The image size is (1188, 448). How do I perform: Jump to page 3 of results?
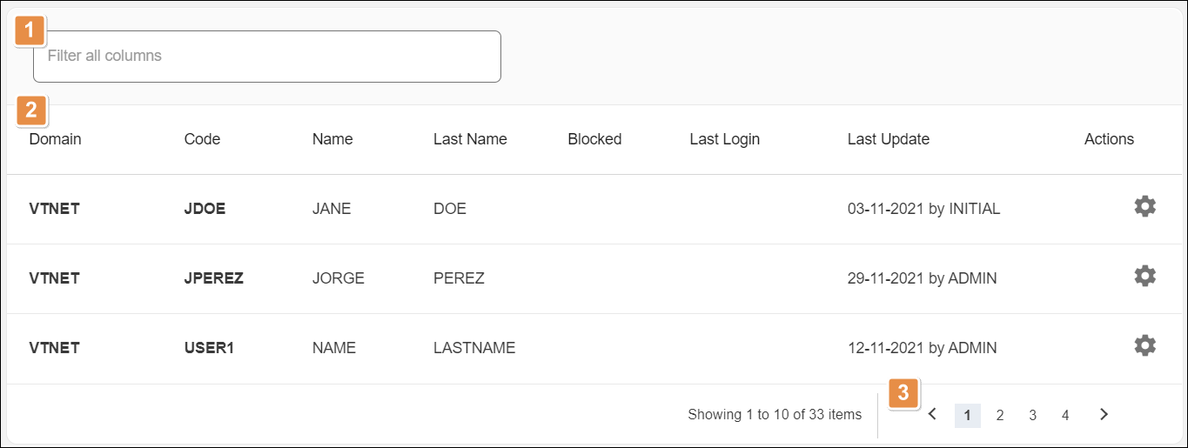click(x=1032, y=416)
